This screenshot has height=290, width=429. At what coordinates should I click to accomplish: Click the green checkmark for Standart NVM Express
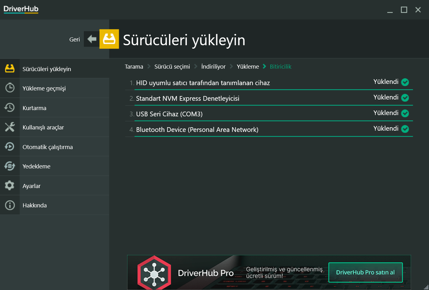click(x=405, y=98)
